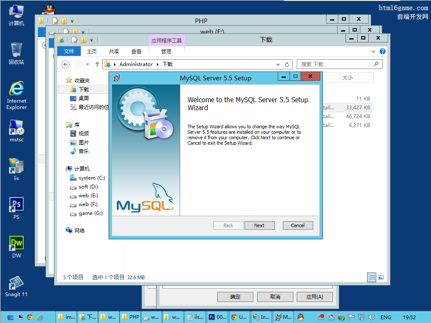Screen dimensions: 431x323
Task: Select the 应用程序工具 contextual tab
Action: (167, 41)
